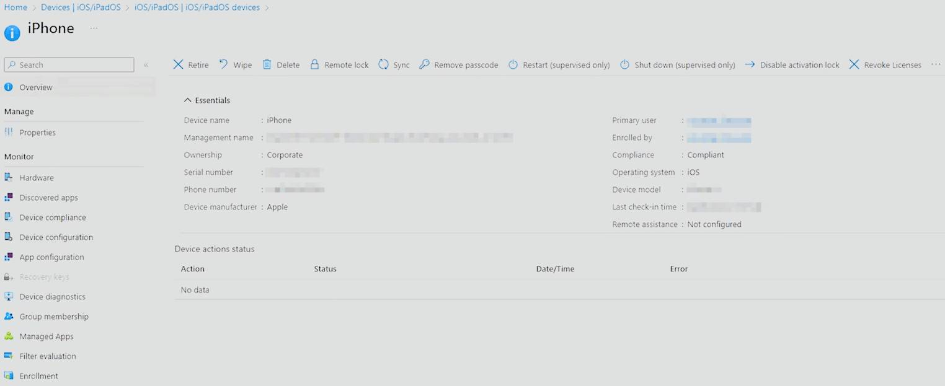Click the Home breadcrumb link

click(x=16, y=7)
